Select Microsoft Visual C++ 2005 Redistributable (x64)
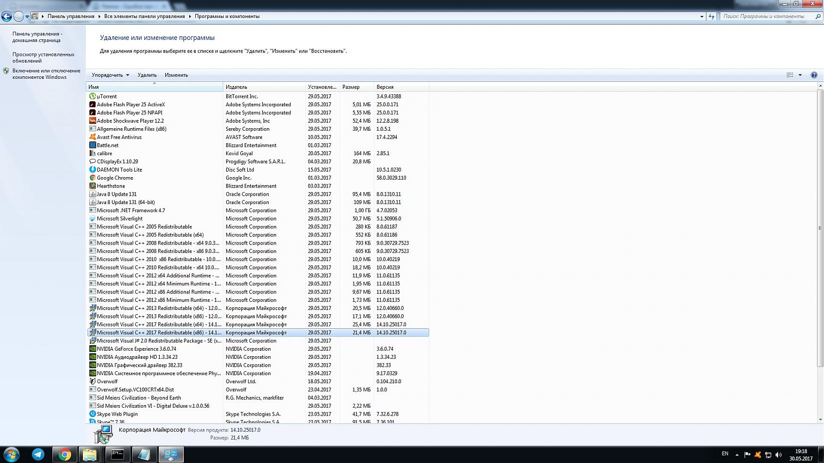Image resolution: width=824 pixels, height=463 pixels. tap(258, 234)
